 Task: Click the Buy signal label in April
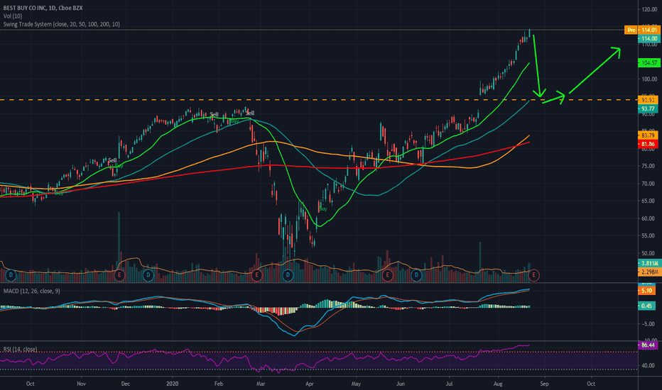click(x=323, y=208)
